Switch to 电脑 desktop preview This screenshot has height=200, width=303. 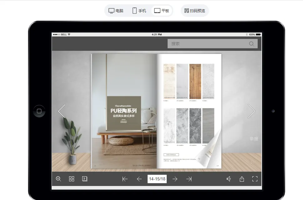click(116, 11)
